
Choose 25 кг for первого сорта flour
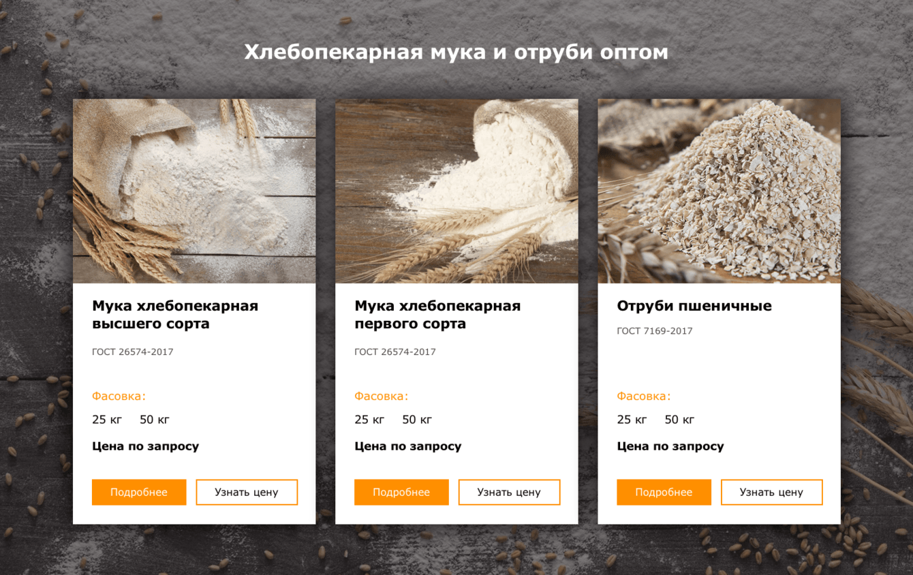(x=369, y=420)
